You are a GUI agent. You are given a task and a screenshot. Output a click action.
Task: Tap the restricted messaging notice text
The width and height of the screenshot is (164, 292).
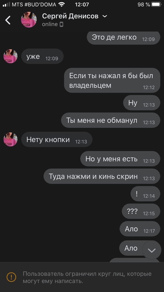tap(87, 277)
